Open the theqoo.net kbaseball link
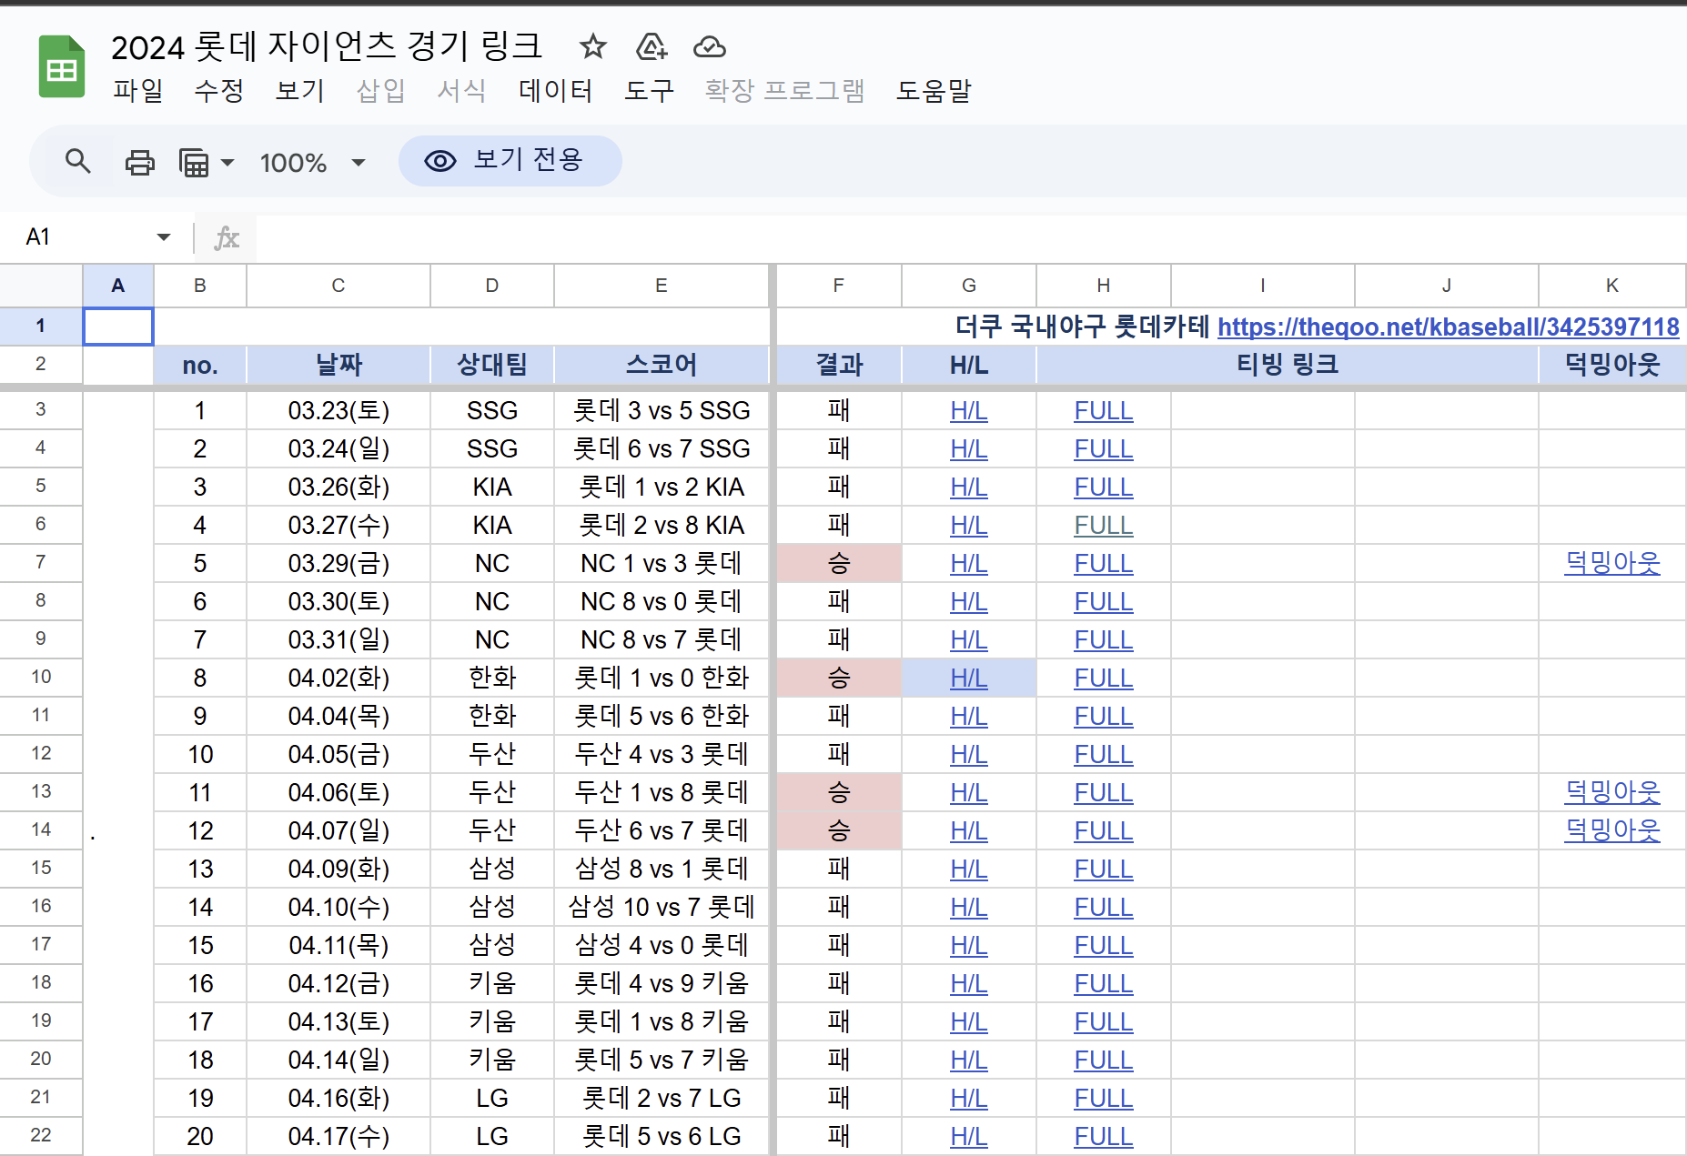Image resolution: width=1687 pixels, height=1156 pixels. coord(1449,327)
